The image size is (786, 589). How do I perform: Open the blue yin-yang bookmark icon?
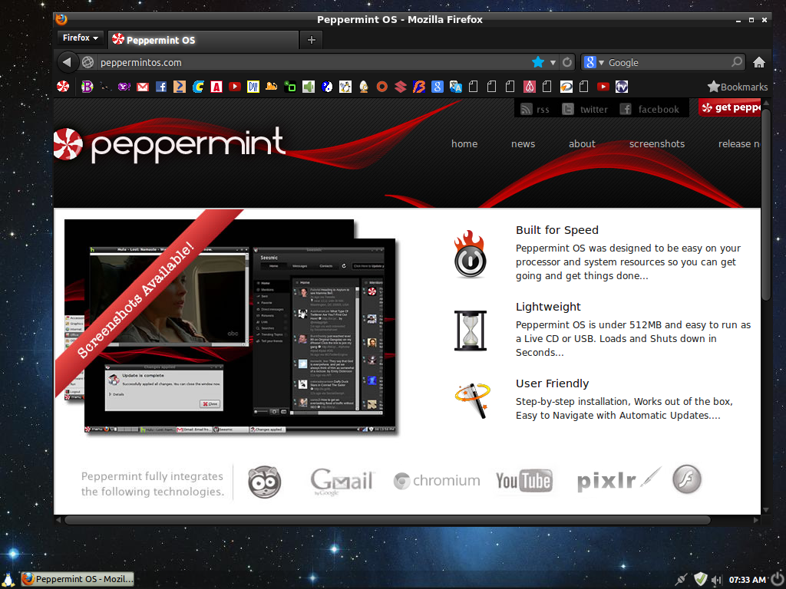pos(327,87)
